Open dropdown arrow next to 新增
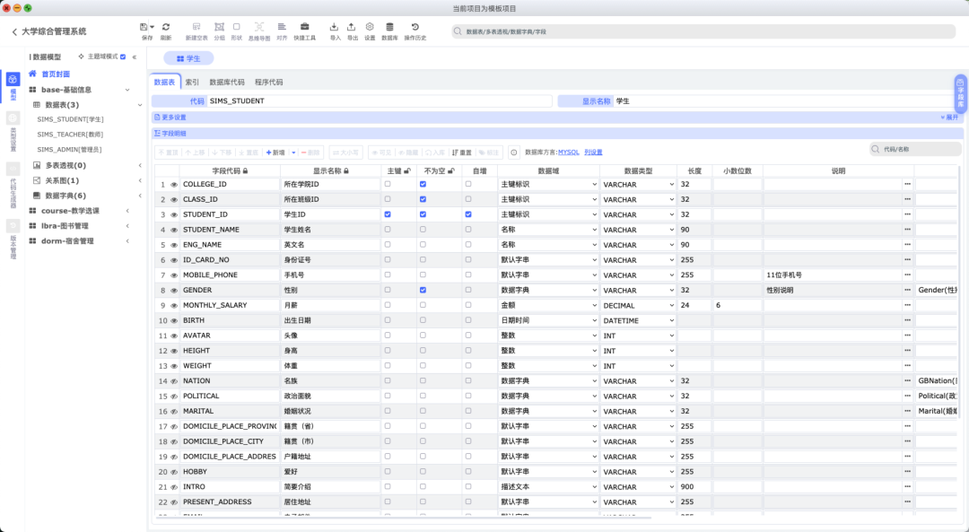969x532 pixels. 293,153
